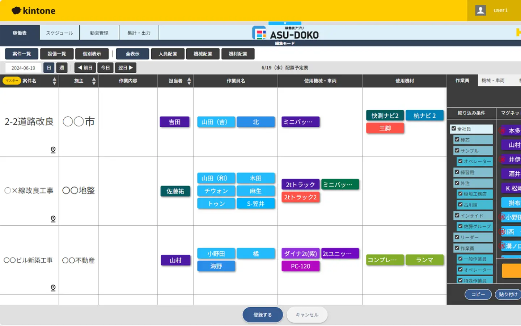This screenshot has height=326, width=521.
Task: Disable the リーダー filter checkbox
Action: click(457, 237)
